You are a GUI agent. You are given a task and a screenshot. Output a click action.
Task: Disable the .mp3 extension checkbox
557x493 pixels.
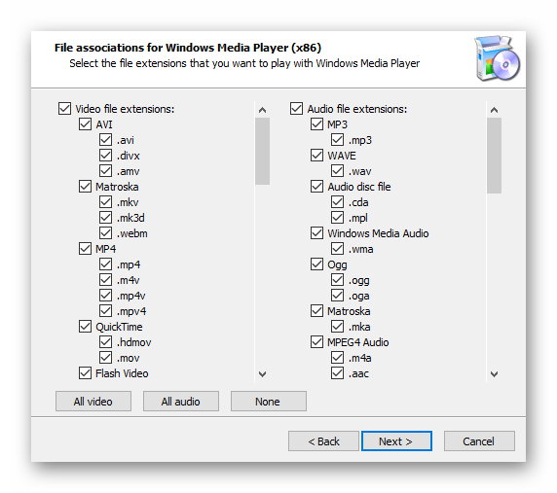(338, 140)
